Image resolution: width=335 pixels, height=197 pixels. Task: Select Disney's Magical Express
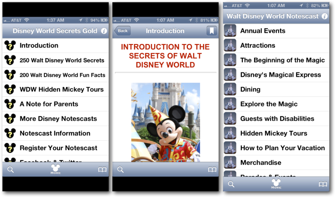coord(276,75)
